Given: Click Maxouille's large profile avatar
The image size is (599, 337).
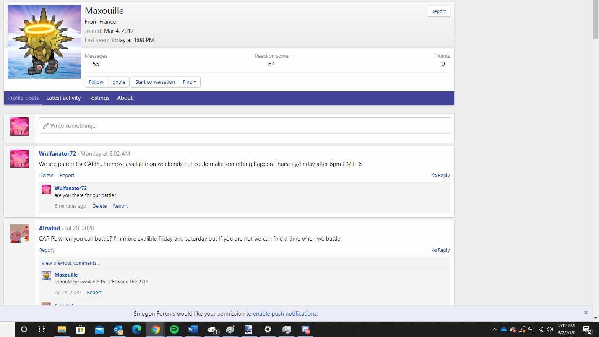Looking at the screenshot, I should [44, 41].
